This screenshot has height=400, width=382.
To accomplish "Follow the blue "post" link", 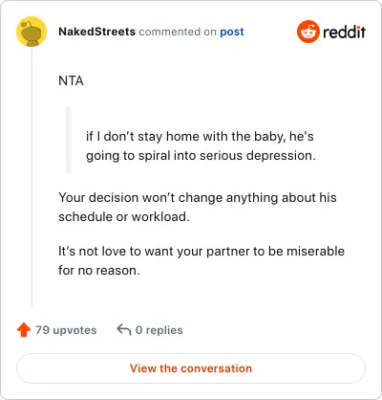I will click(232, 32).
